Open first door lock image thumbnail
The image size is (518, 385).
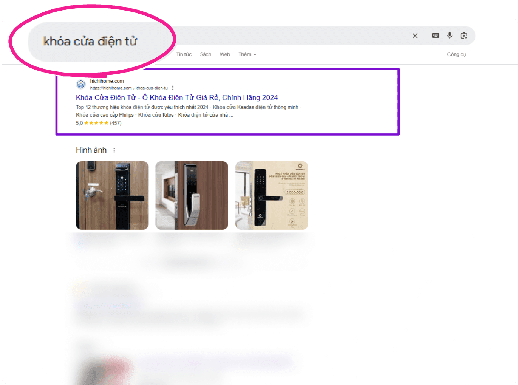click(x=112, y=195)
